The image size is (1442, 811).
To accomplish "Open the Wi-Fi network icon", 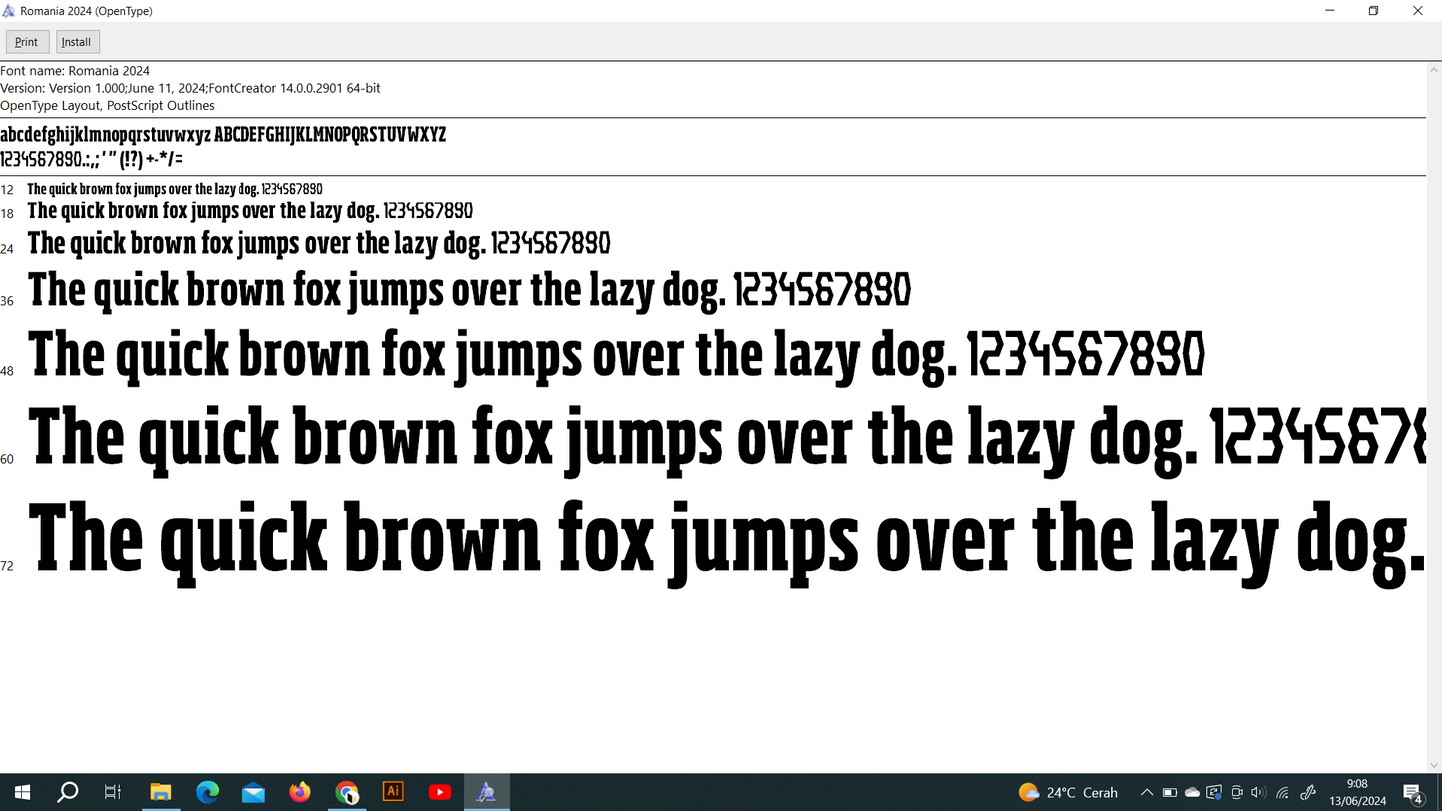I will (1283, 793).
